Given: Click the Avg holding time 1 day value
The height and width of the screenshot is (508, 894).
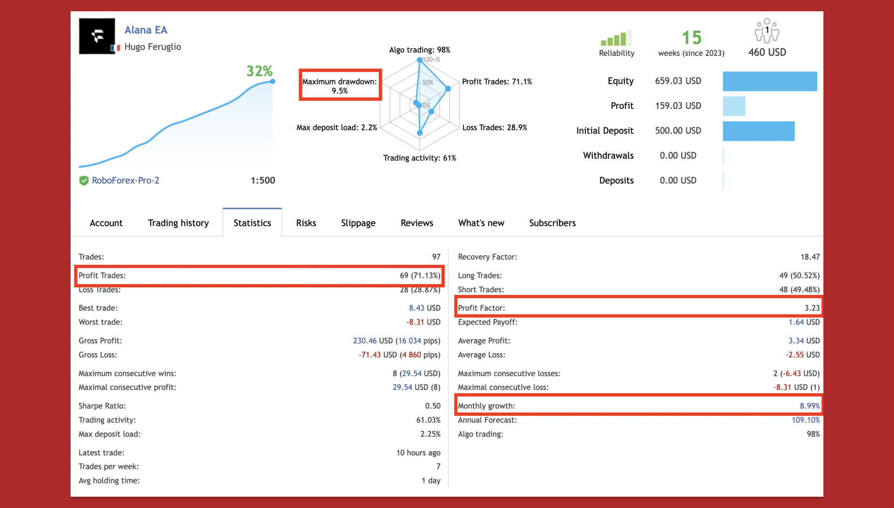Looking at the screenshot, I should (431, 481).
